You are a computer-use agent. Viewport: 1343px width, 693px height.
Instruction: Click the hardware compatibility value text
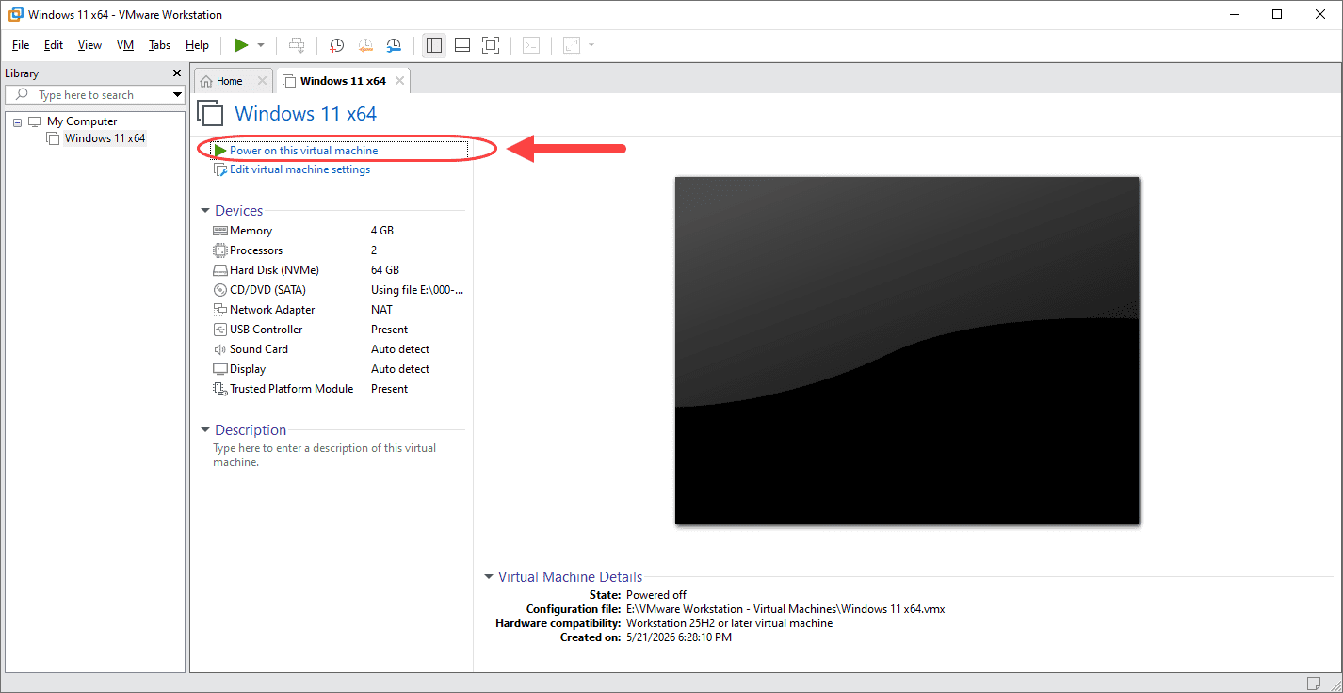click(x=730, y=623)
